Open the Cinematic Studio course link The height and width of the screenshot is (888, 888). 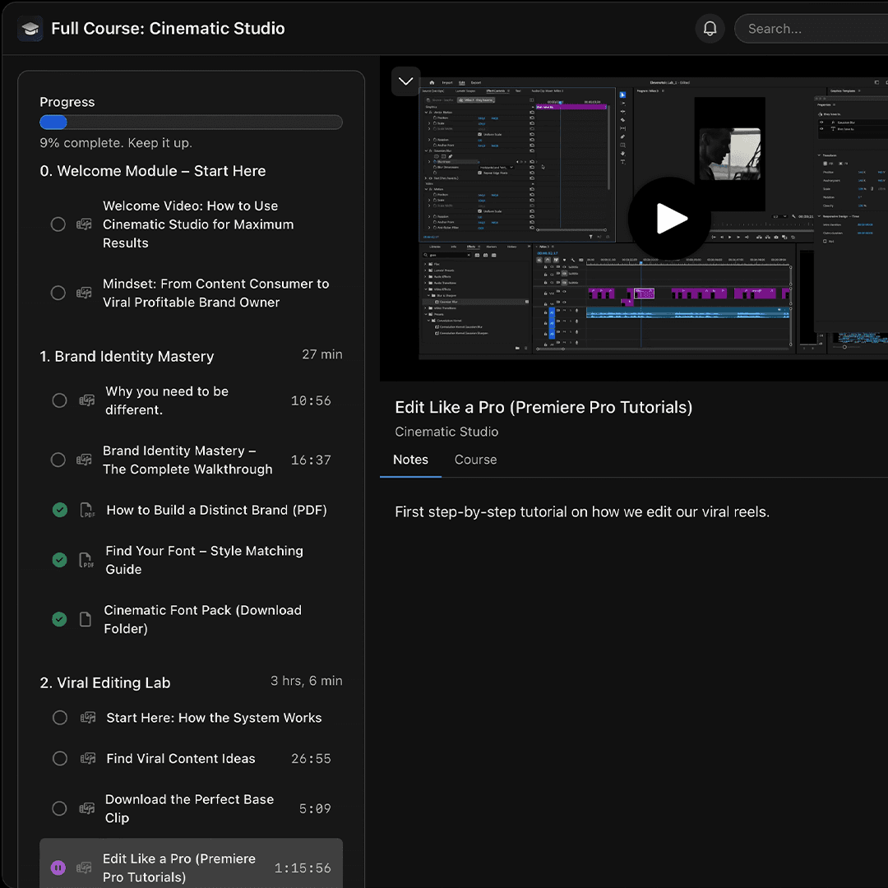point(446,432)
